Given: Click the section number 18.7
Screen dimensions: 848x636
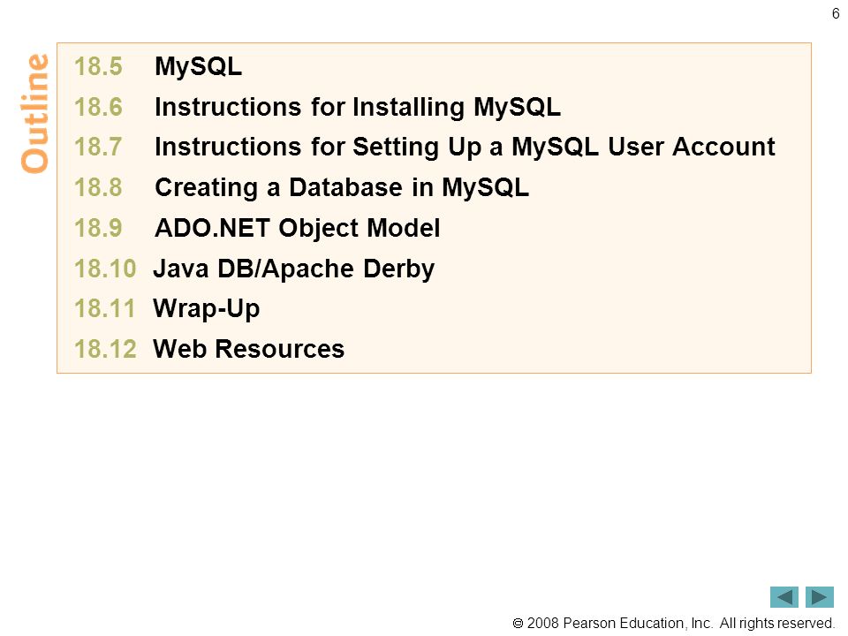Looking at the screenshot, I should (x=98, y=148).
